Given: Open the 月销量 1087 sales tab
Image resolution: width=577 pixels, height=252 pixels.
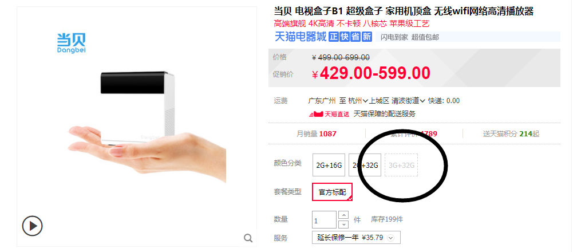Looking at the screenshot, I should (317, 134).
